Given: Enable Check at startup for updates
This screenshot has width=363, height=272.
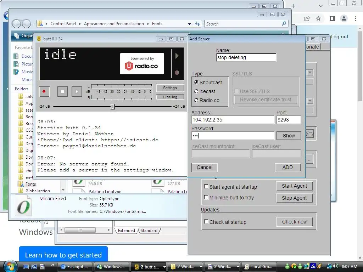Looking at the screenshot, I should pyautogui.click(x=206, y=222).
